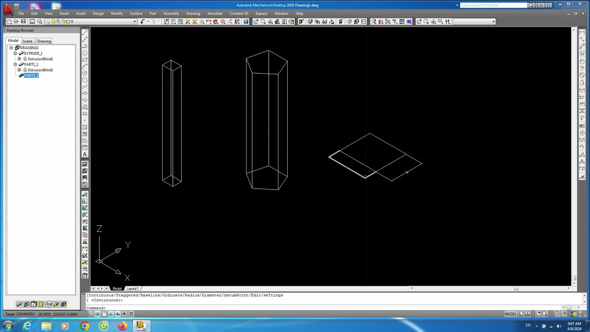
Task: Collapse the PART1_1 tree node
Action: coord(15,65)
